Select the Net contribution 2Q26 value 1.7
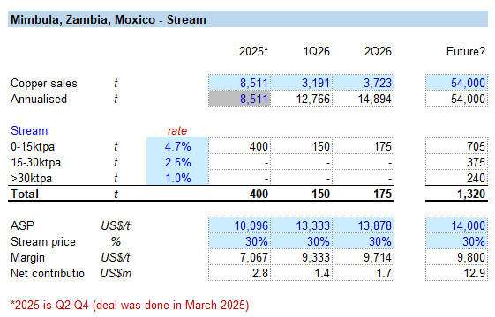The width and height of the screenshot is (495, 317). pyautogui.click(x=364, y=273)
